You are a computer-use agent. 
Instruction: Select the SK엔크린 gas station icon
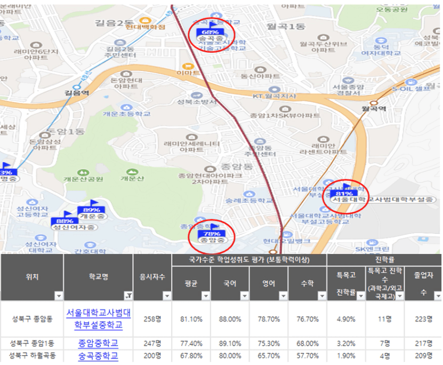pos(372,243)
